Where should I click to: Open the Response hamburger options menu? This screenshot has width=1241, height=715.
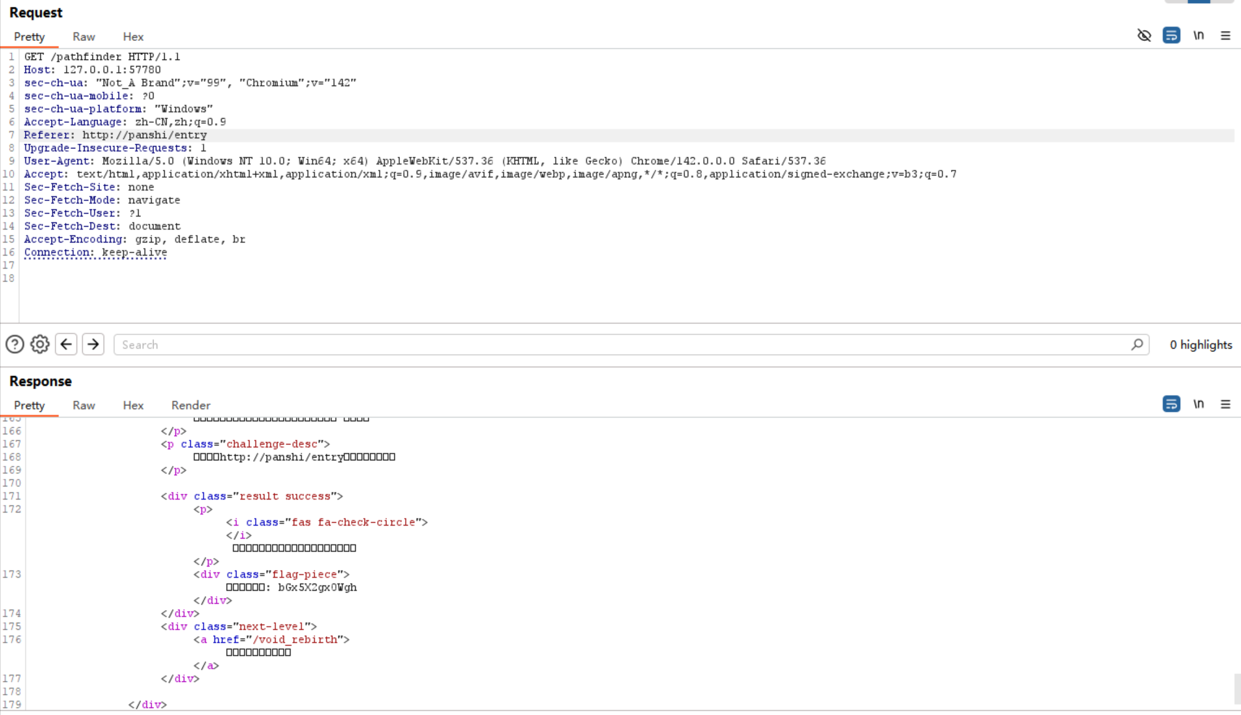(x=1225, y=404)
